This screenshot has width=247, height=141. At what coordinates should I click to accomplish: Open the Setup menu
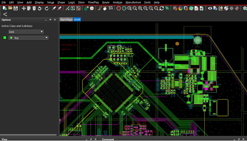point(50,2)
